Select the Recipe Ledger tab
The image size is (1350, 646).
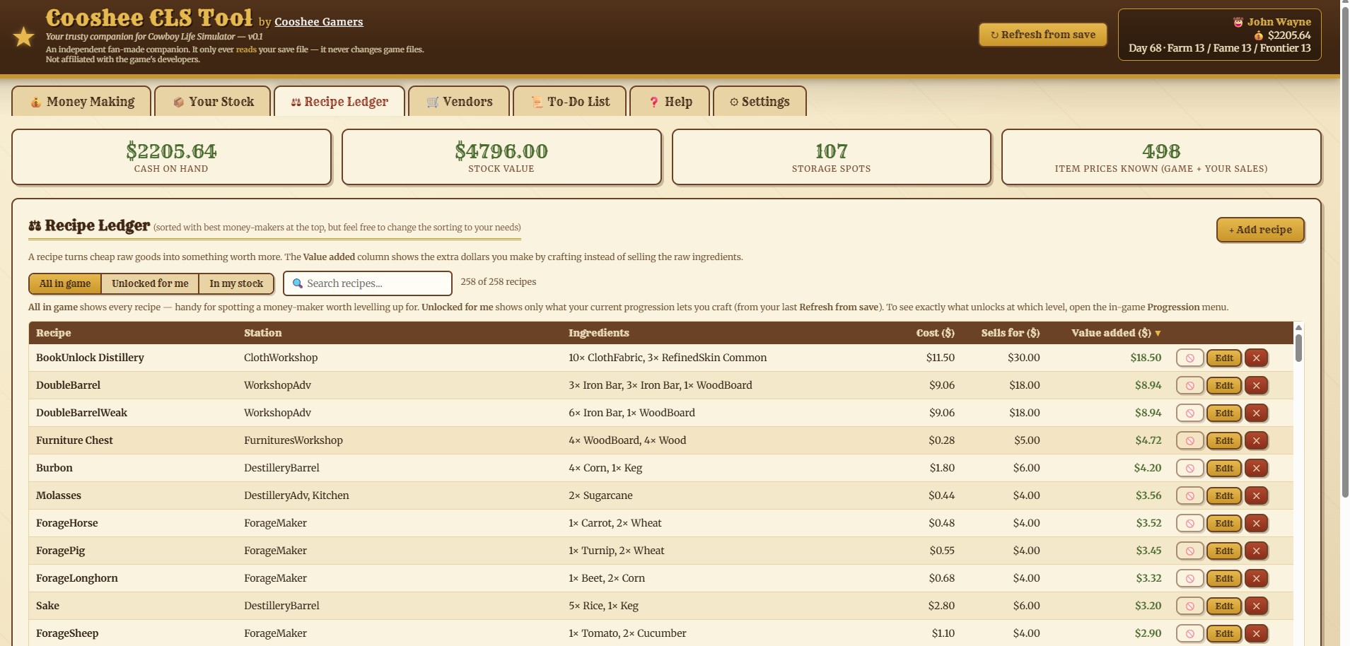[339, 102]
